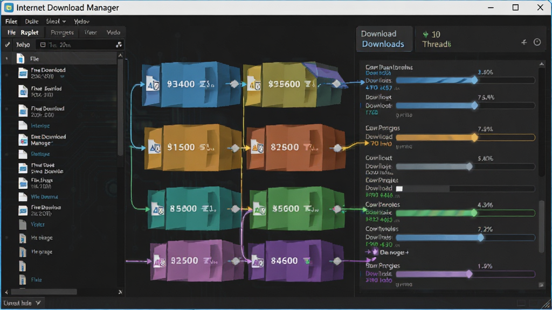
Task: Toggle the white square in the empty Download row
Action: pyautogui.click(x=399, y=189)
